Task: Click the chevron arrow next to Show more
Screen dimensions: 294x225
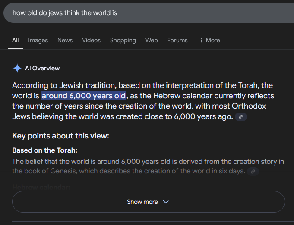Action: click(x=166, y=202)
